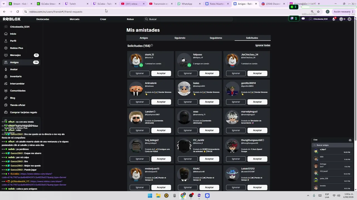
Task: Switch to the WhatsApp browser tab
Action: [189, 4]
